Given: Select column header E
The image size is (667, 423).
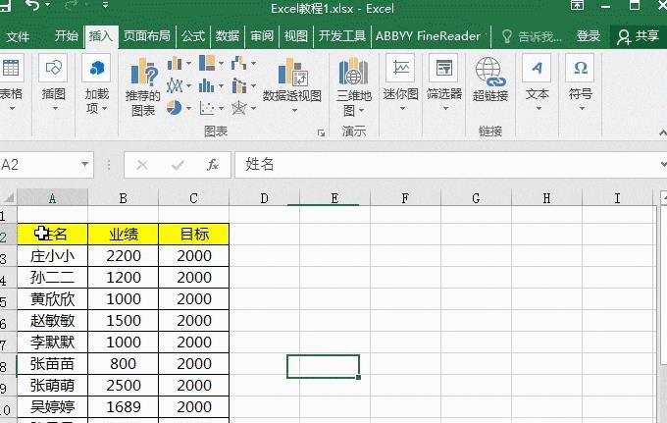Looking at the screenshot, I should [x=334, y=198].
